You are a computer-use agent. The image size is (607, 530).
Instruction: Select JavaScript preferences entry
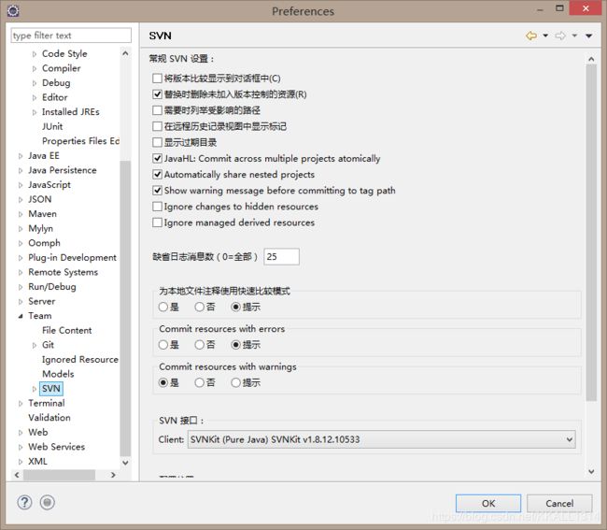pos(49,185)
